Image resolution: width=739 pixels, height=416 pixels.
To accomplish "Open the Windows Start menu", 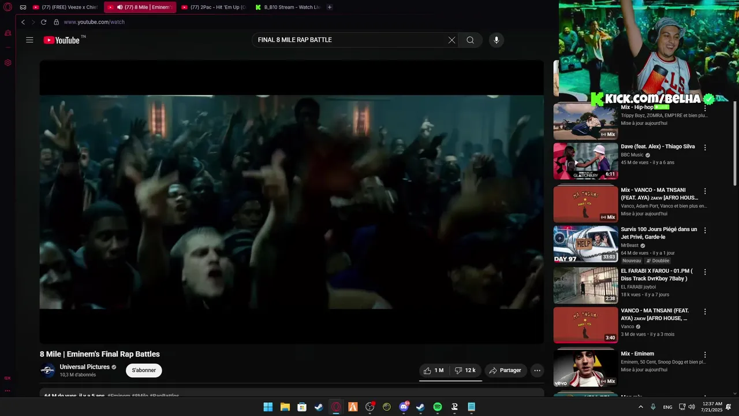I will tap(268, 407).
